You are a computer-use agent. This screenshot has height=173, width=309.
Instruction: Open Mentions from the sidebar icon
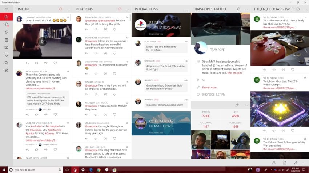click(6, 25)
